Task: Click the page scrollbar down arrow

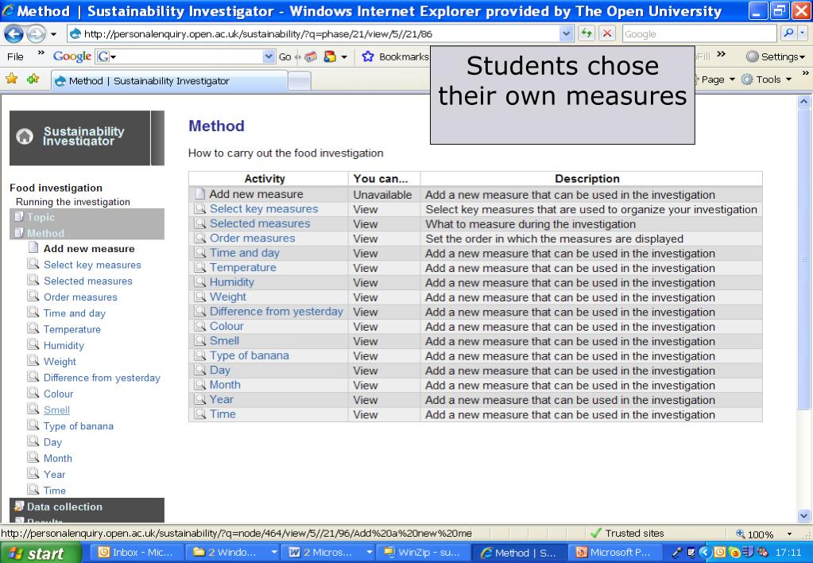Action: [803, 516]
